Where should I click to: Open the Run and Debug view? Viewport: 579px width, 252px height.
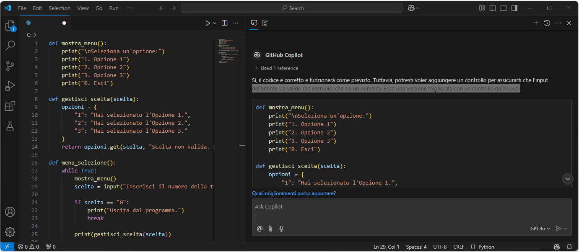tap(10, 86)
